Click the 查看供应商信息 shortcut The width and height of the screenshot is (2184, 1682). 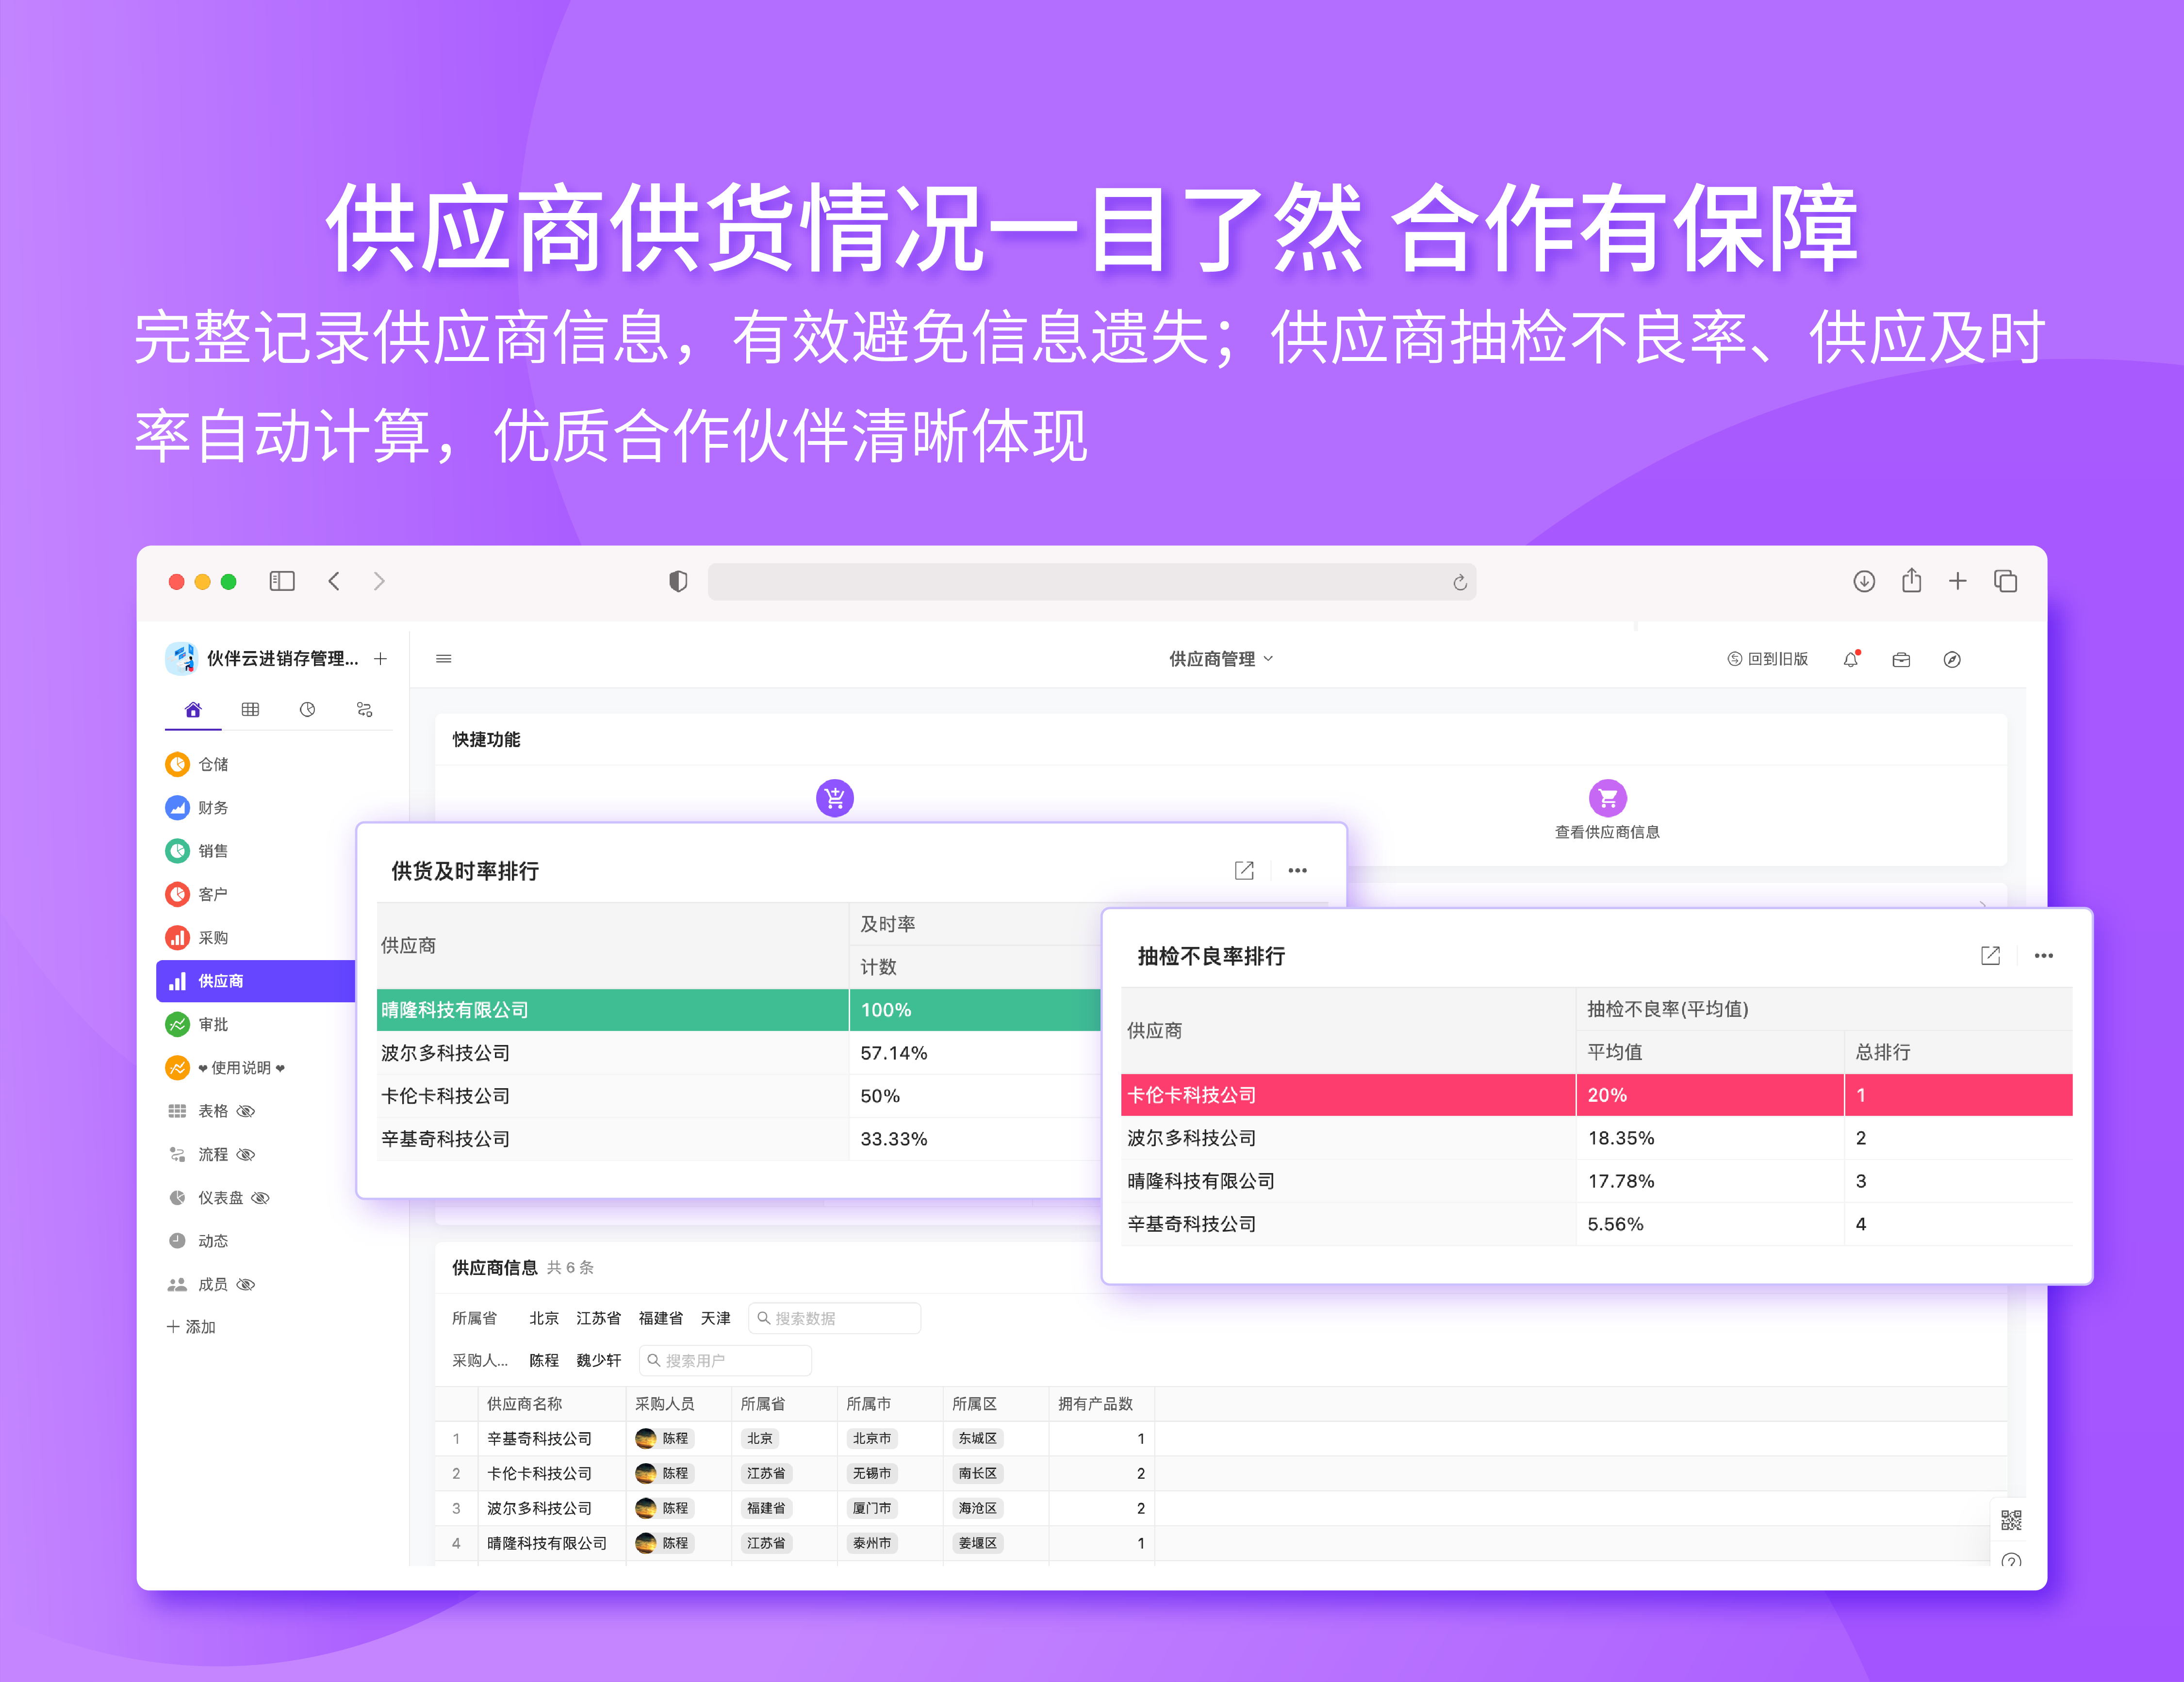(1607, 810)
